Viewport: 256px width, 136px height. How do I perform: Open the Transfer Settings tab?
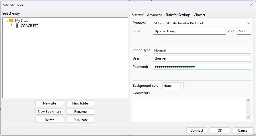pos(178,15)
